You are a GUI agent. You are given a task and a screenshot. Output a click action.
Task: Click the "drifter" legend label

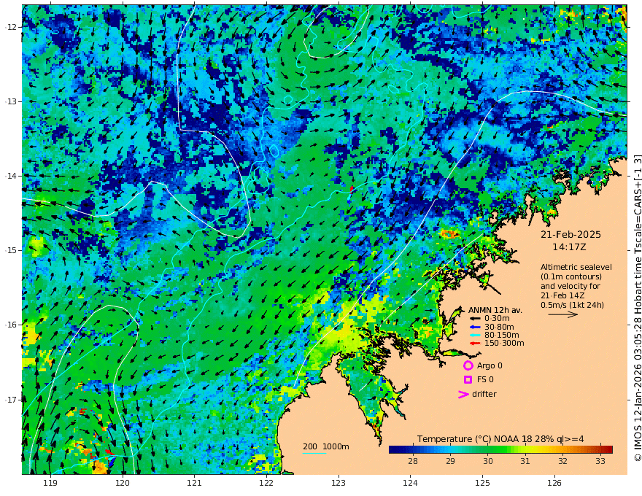484,394
